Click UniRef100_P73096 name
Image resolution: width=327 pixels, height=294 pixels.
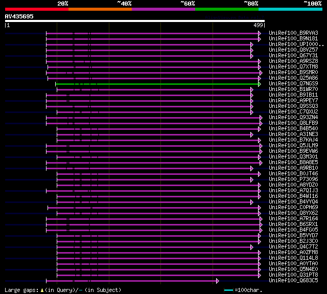(x=293, y=179)
